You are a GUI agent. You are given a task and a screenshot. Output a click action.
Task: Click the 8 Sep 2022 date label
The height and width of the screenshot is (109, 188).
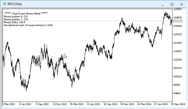[x=42, y=104]
